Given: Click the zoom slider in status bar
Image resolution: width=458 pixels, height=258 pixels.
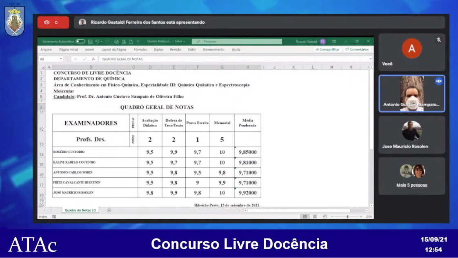Looking at the screenshot, I should click(347, 216).
